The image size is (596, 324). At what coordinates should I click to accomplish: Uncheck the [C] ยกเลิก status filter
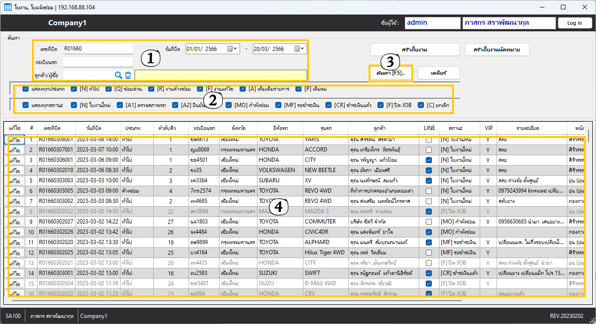click(421, 105)
